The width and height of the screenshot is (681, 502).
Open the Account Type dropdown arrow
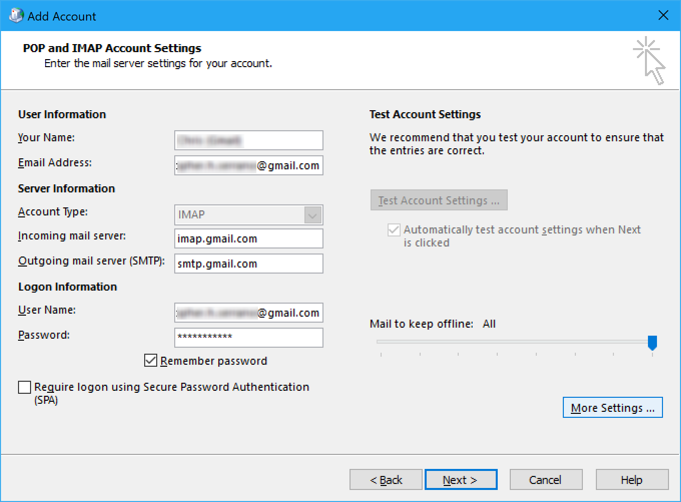(312, 215)
